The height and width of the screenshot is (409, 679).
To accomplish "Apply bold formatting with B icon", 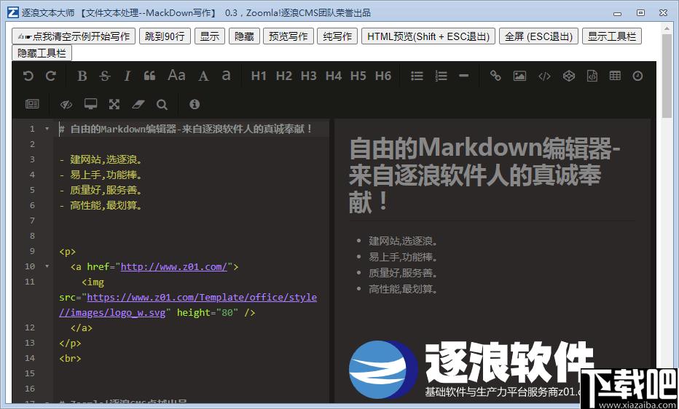I will point(82,76).
